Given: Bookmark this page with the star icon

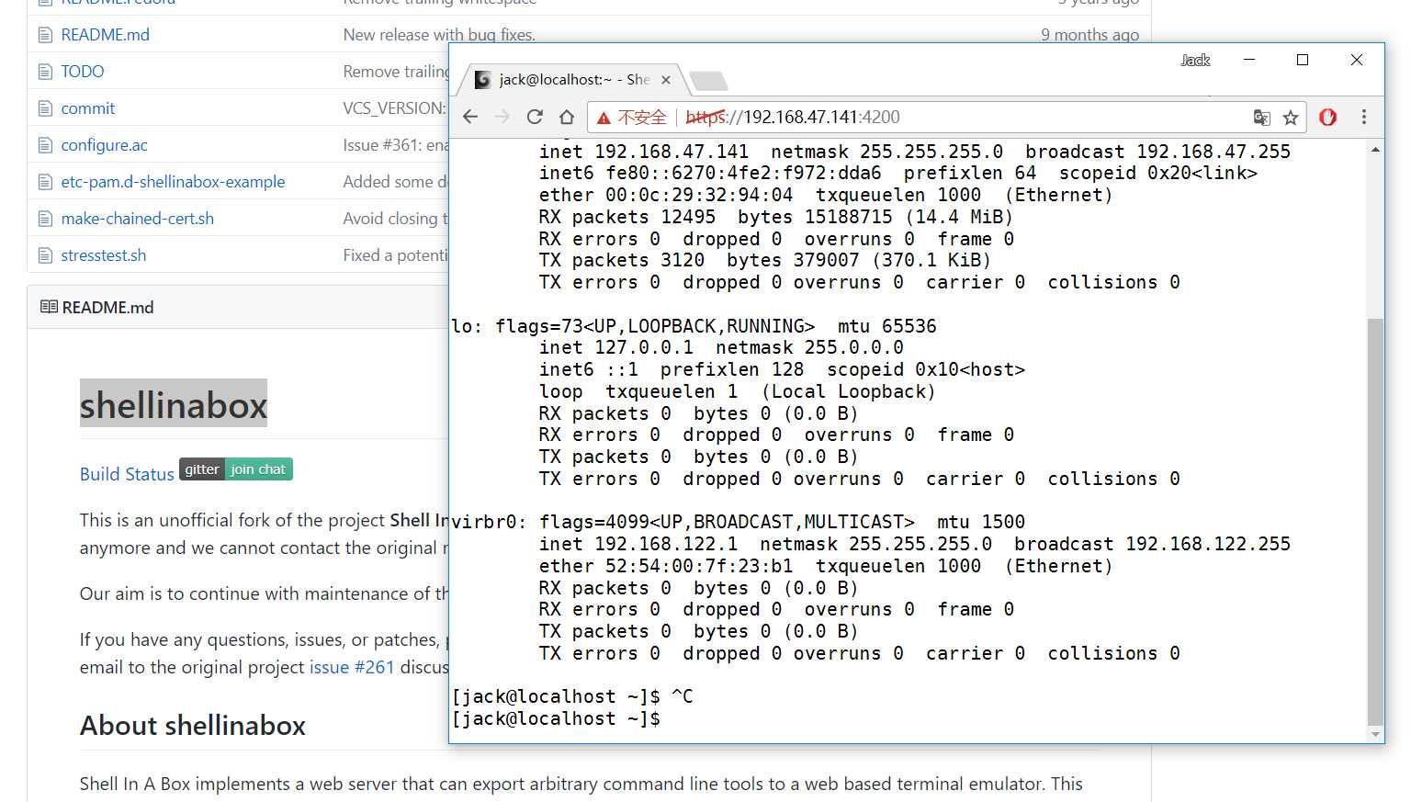Looking at the screenshot, I should pyautogui.click(x=1291, y=117).
